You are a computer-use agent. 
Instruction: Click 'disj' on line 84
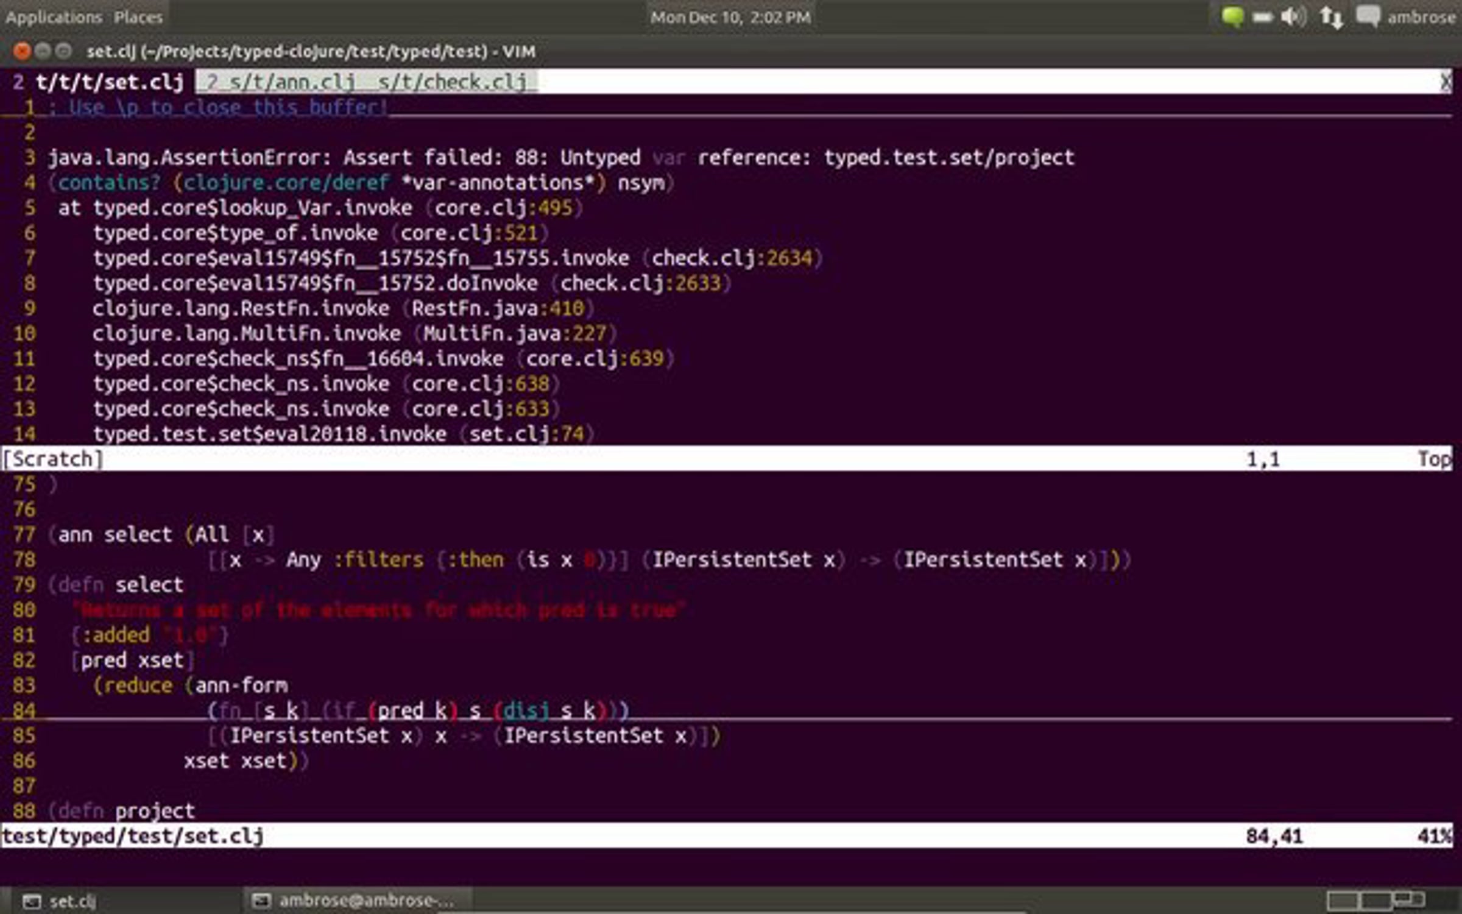pos(526,710)
